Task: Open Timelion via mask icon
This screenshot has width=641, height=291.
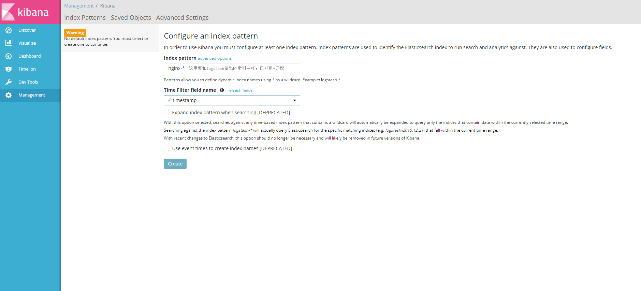Action: coord(9,69)
